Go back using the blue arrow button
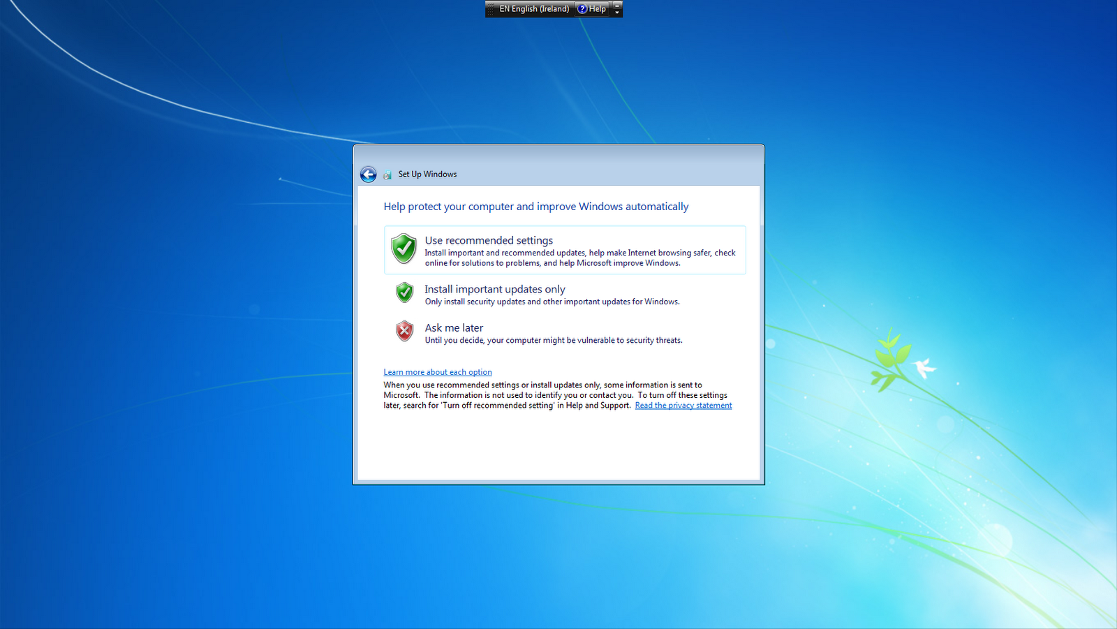 click(x=368, y=175)
